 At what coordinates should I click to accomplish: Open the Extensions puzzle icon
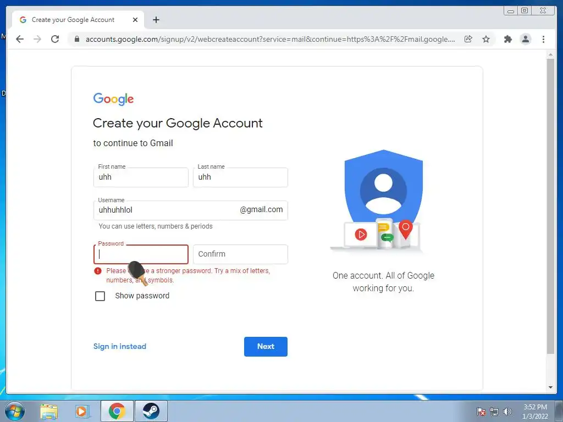pos(507,39)
